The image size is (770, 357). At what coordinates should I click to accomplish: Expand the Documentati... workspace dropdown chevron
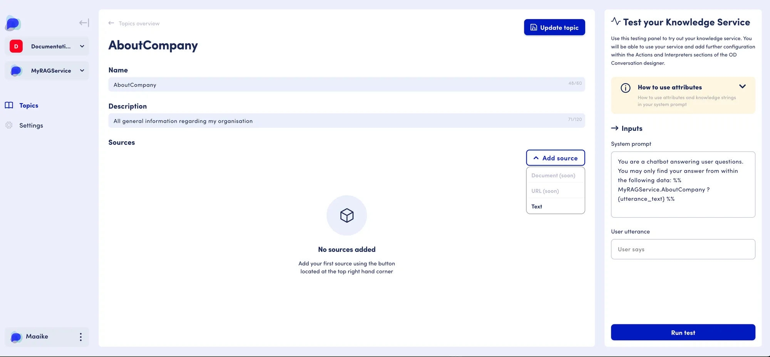(x=82, y=46)
